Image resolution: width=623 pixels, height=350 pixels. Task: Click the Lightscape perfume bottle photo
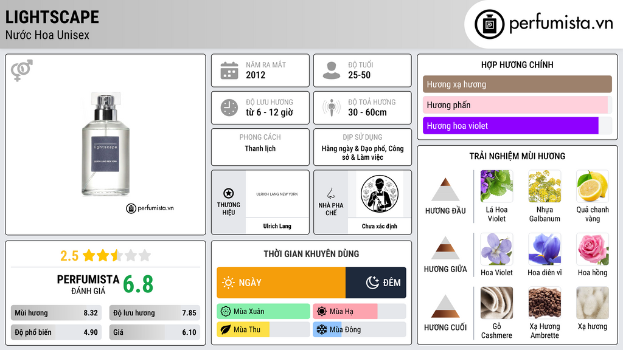point(106,144)
